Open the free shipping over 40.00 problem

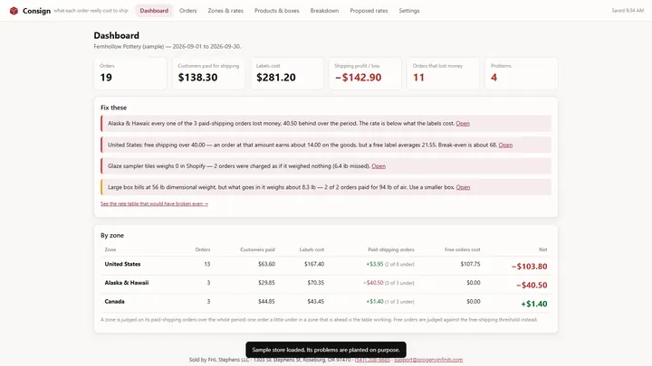click(505, 145)
